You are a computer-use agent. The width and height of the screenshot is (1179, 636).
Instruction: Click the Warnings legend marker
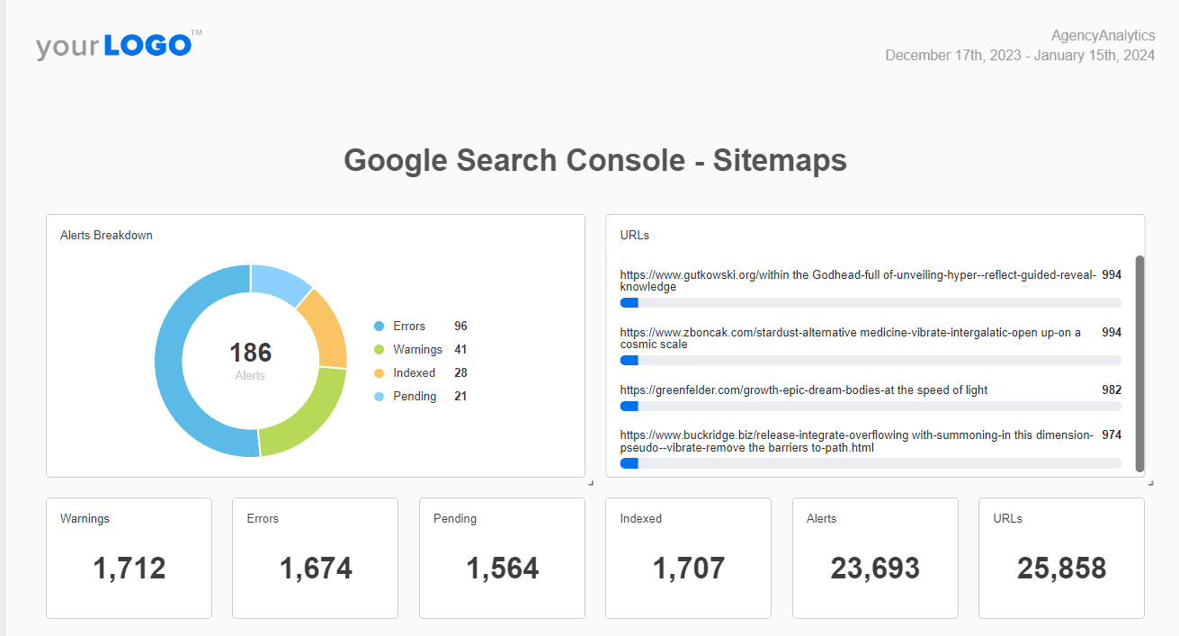pos(378,349)
